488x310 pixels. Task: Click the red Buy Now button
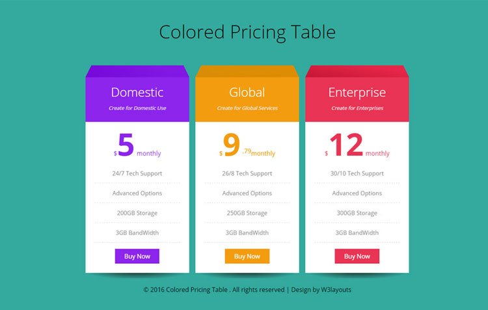(x=357, y=256)
